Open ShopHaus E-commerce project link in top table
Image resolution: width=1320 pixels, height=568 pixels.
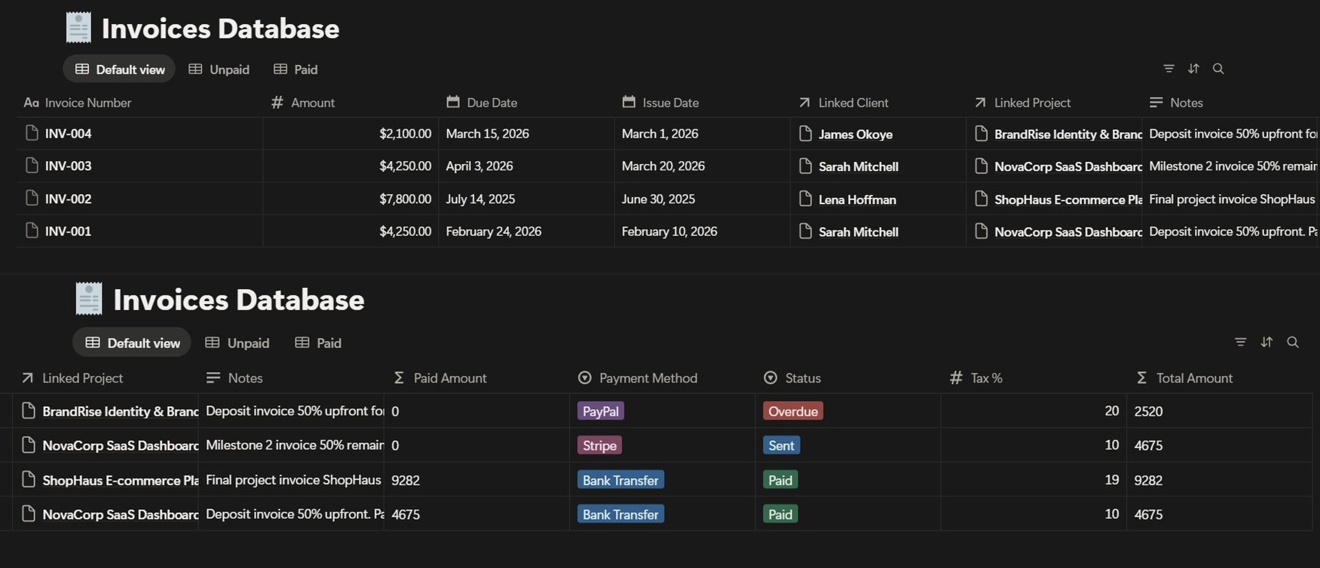(1068, 199)
